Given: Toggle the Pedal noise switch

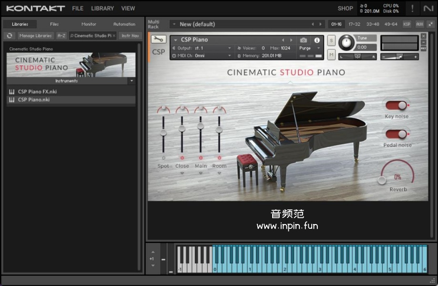Looking at the screenshot, I should coord(397,134).
